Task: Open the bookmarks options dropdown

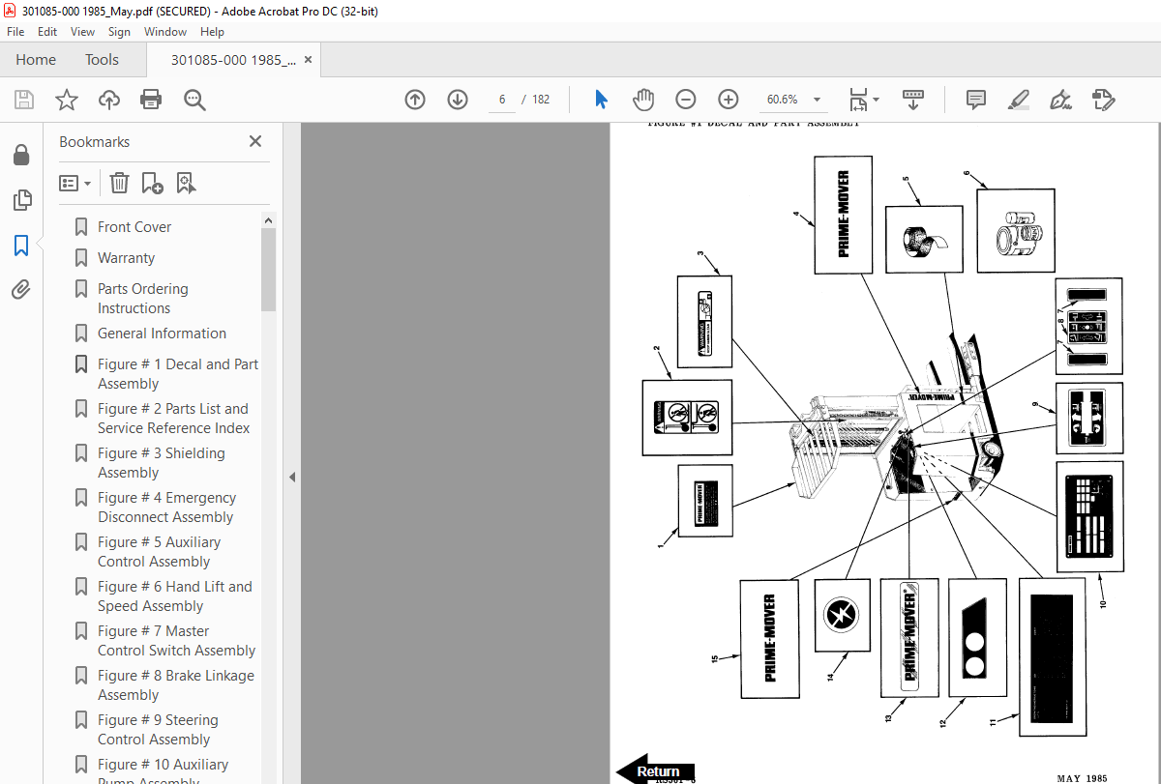Action: pos(74,183)
